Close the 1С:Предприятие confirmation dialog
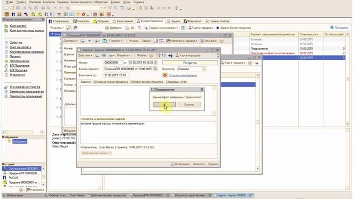This screenshot has height=199, width=354. [202, 90]
